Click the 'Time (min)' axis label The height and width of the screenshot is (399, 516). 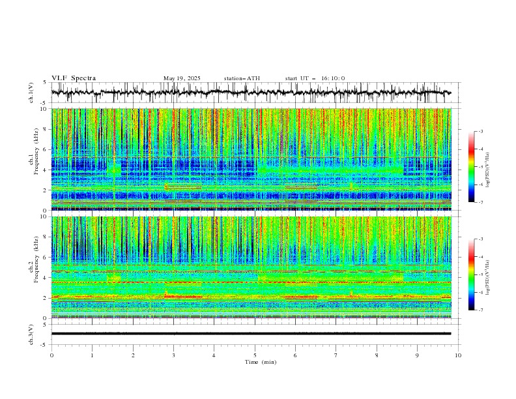(x=261, y=362)
